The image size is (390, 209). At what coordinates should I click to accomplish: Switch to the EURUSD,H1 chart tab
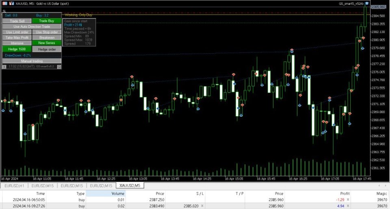(15, 186)
